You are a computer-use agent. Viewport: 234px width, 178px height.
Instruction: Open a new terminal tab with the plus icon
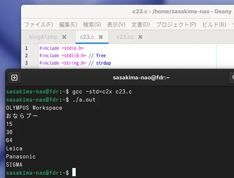(x=14, y=78)
